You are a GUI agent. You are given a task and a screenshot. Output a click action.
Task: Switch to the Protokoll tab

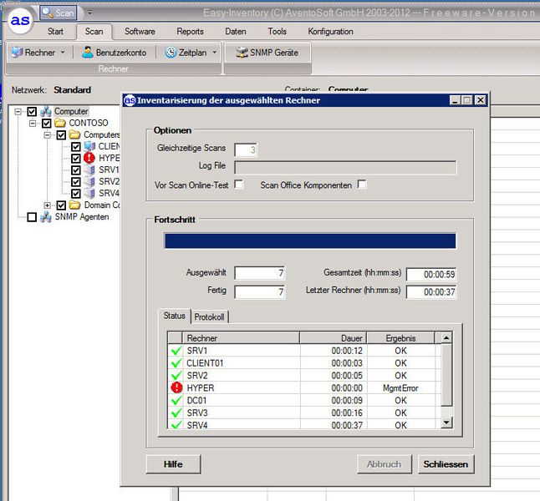coord(210,316)
